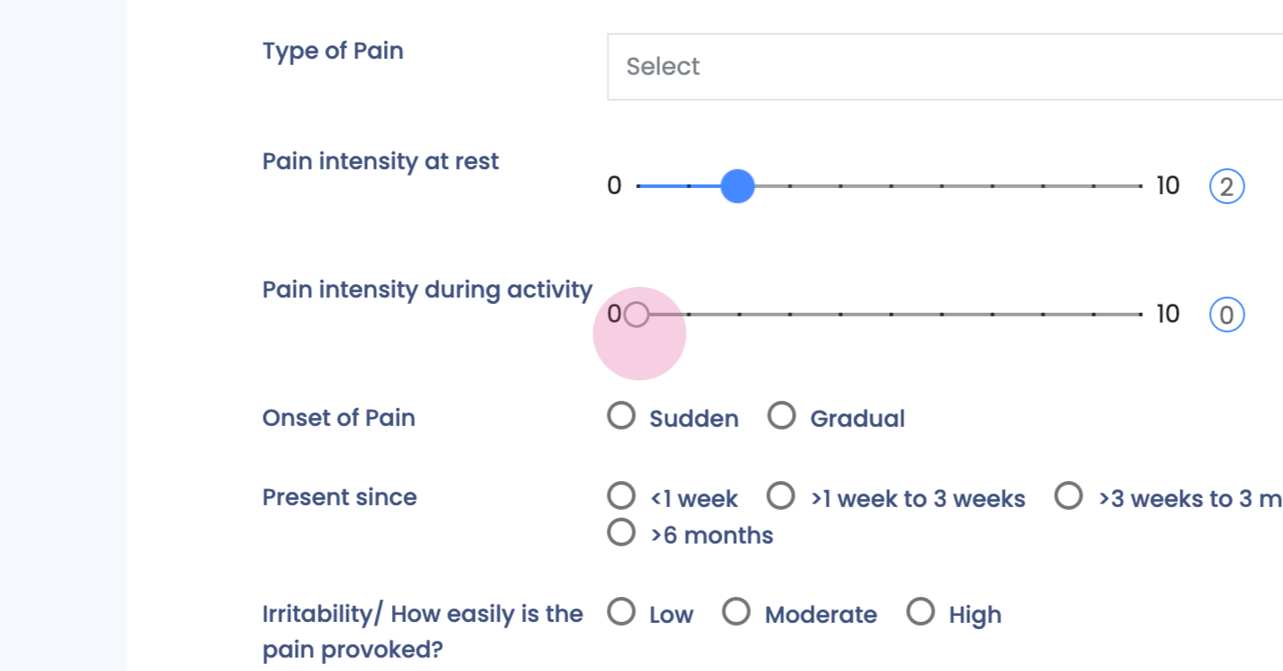The height and width of the screenshot is (671, 1283).
Task: Click the Pain intensity at rest slider handle
Action: 737,186
